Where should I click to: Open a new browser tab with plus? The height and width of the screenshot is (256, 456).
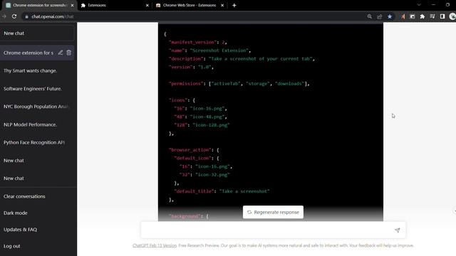point(234,5)
